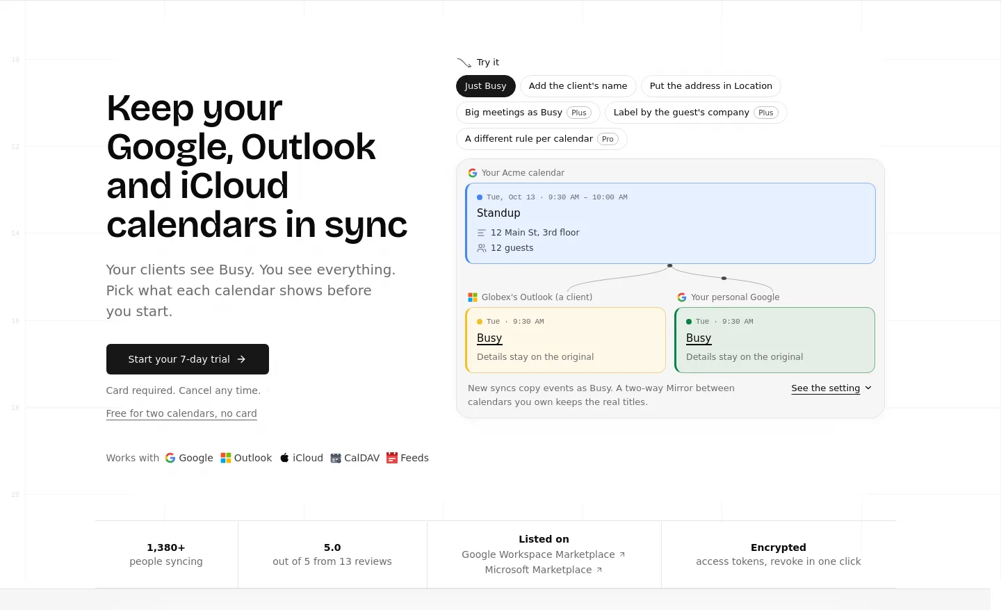Click 'Busy' title in Globex Outlook card
This screenshot has height=610, width=1001.
point(489,338)
